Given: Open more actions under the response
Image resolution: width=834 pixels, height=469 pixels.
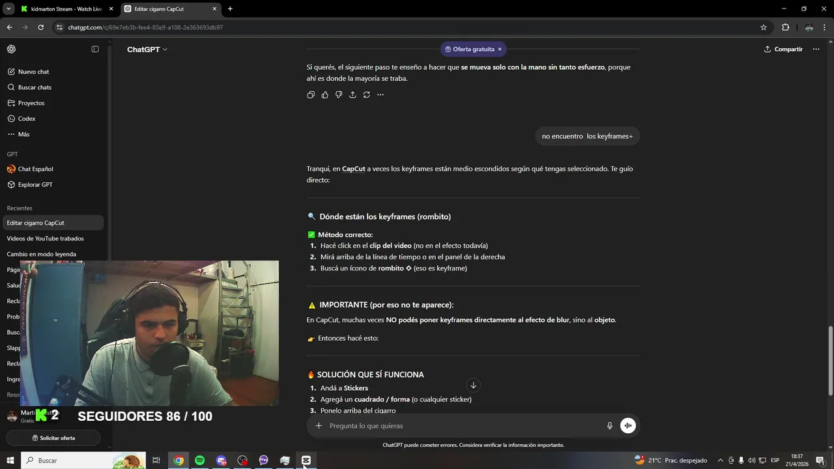Looking at the screenshot, I should [x=381, y=94].
